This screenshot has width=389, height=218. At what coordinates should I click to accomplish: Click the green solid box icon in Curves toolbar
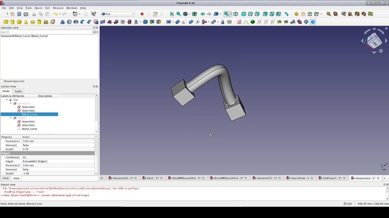[x=253, y=22]
